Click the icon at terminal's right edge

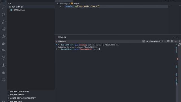pos(179,44)
